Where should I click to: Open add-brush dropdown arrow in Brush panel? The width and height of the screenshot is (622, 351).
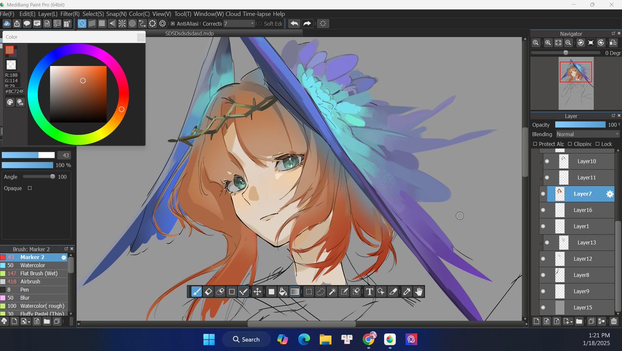[30, 321]
